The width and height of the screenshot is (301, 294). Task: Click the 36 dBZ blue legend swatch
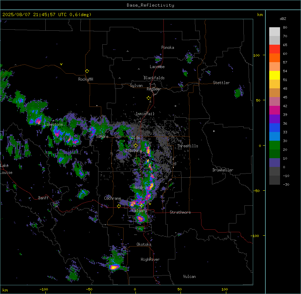(x=274, y=127)
